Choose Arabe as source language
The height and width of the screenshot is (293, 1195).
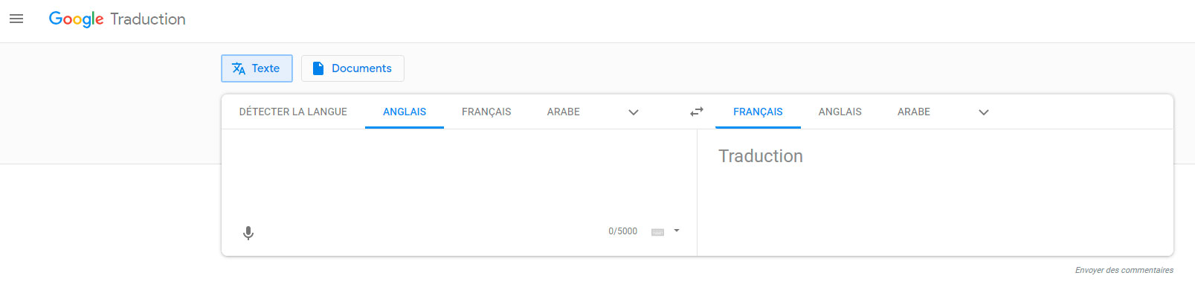point(564,112)
